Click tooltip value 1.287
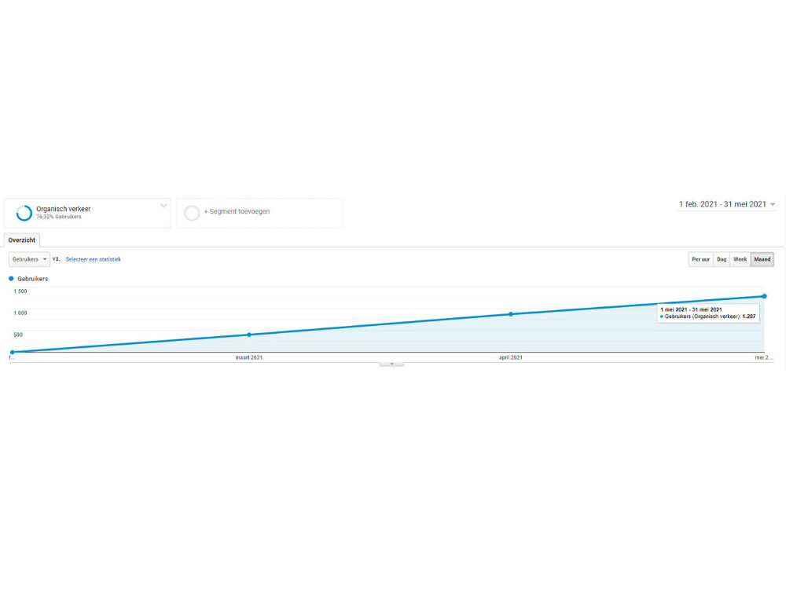 point(749,316)
